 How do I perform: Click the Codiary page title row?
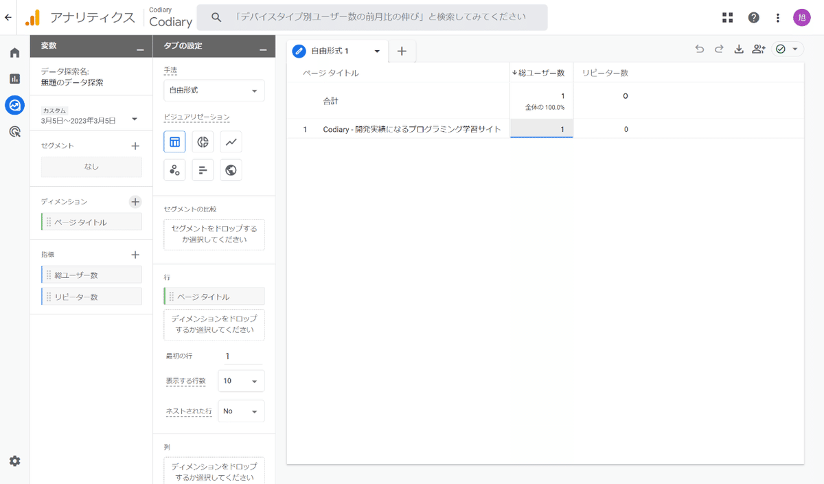click(412, 129)
